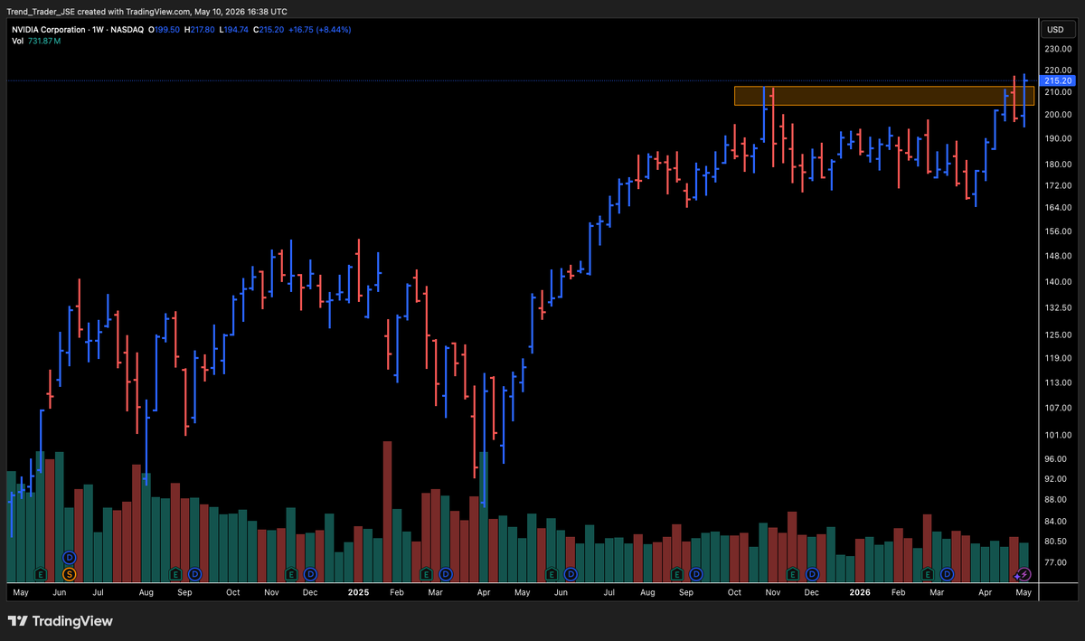The height and width of the screenshot is (641, 1085).
Task: Click the 2026 label on time axis
Action: click(x=860, y=593)
